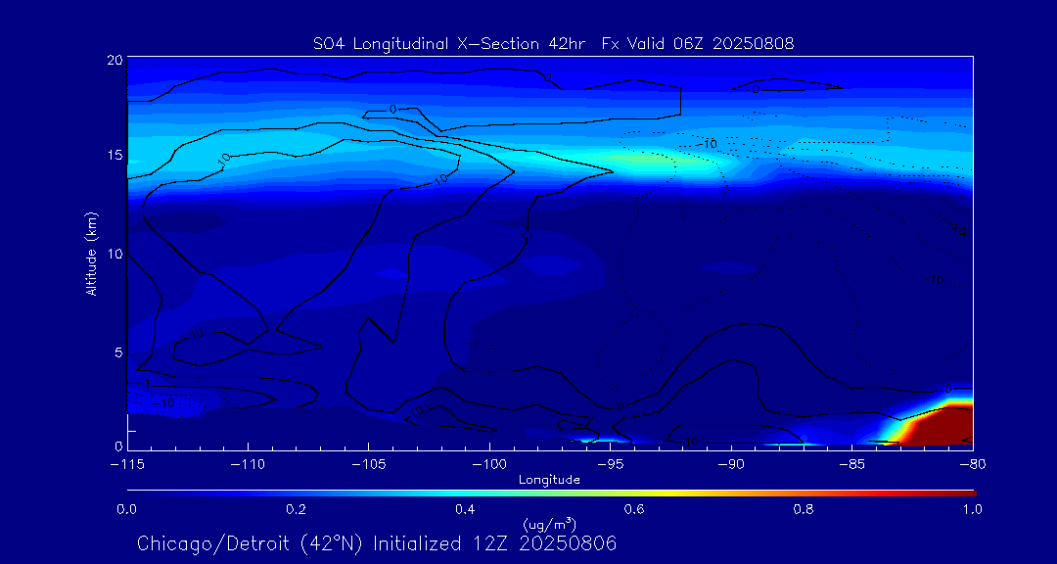
Task: Click the 'Altitude (km)' axis label
Action: point(90,253)
